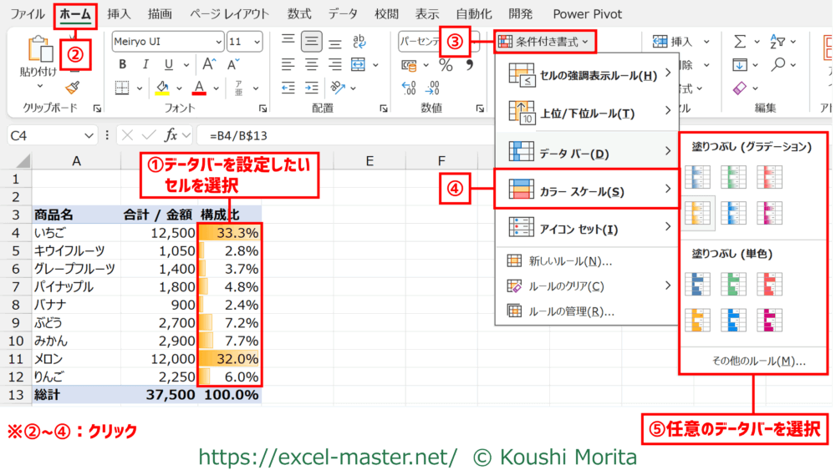Click the AutoSum sigma icon
836x470 pixels.
740,42
